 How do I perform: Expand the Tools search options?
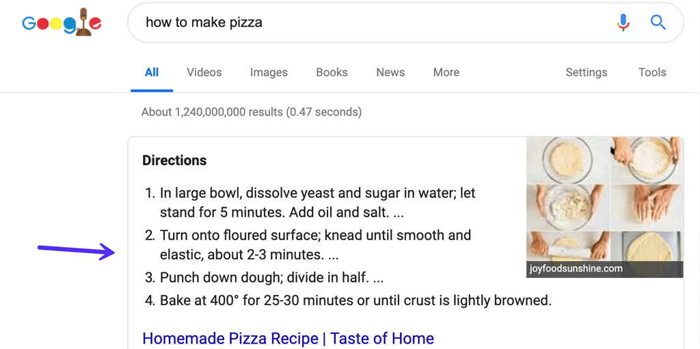(x=651, y=73)
